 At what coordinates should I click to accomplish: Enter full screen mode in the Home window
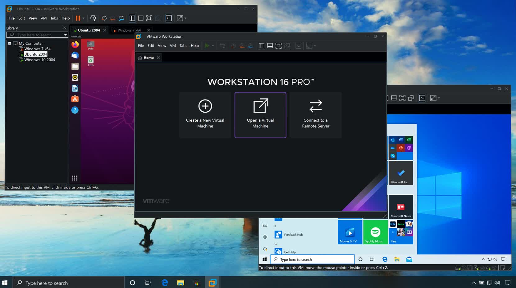278,46
